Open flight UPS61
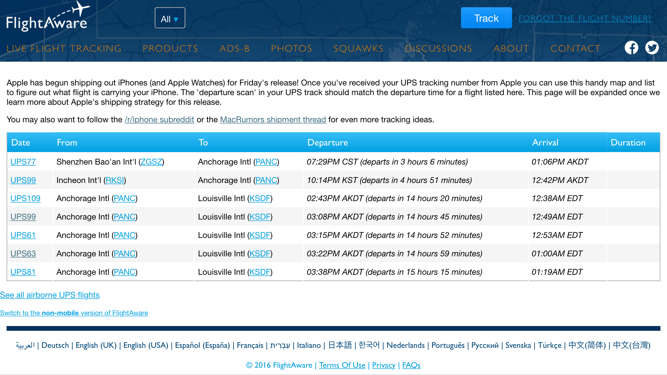Image resolution: width=667 pixels, height=375 pixels. [x=23, y=235]
